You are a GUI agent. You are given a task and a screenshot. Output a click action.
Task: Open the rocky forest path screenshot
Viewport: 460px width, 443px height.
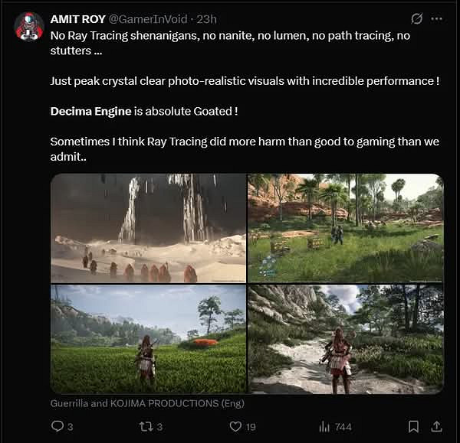(x=346, y=339)
